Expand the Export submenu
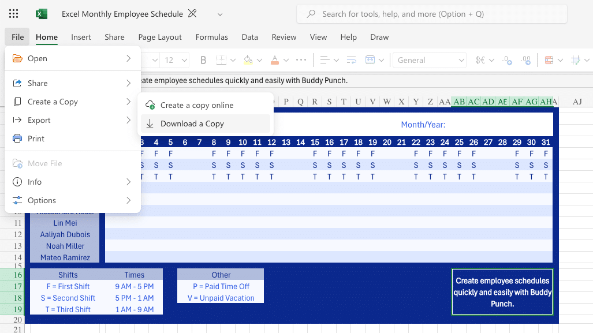The image size is (593, 333). 39,120
